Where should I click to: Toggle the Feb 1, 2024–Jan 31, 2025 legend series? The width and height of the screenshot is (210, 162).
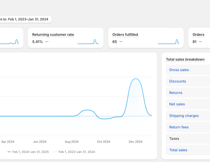(28, 152)
